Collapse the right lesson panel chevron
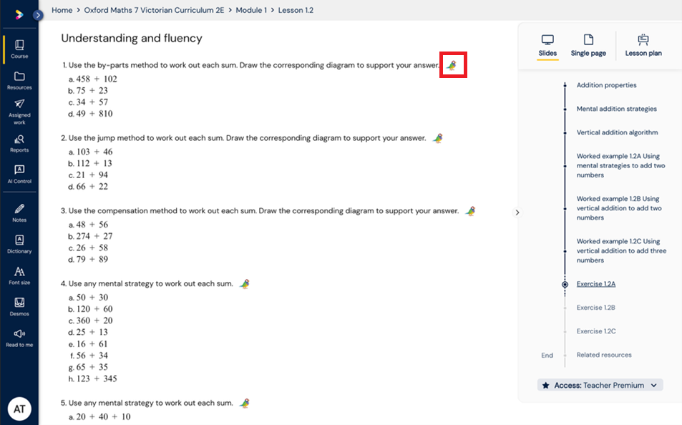 pos(517,212)
